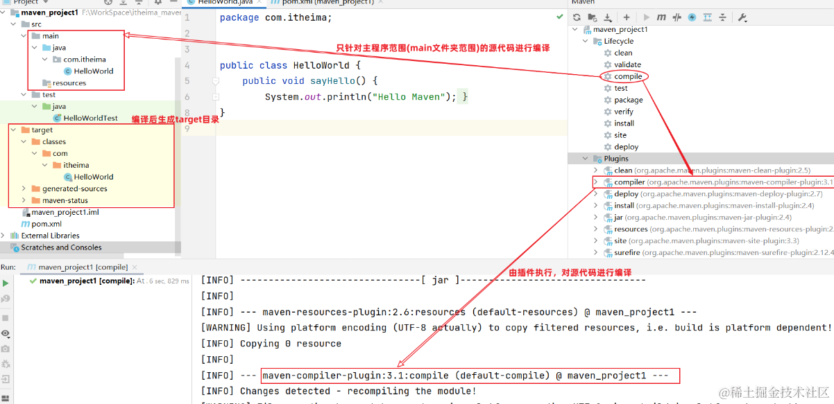Click console line 'Changes detected - recompiling the module!'

pos(339,392)
